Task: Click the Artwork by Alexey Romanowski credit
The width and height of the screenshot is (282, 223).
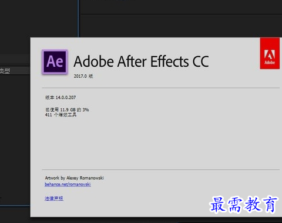Action: [74, 178]
